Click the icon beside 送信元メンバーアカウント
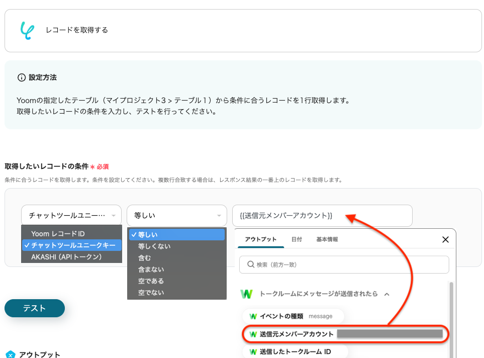This screenshot has height=358, width=484. (x=253, y=334)
